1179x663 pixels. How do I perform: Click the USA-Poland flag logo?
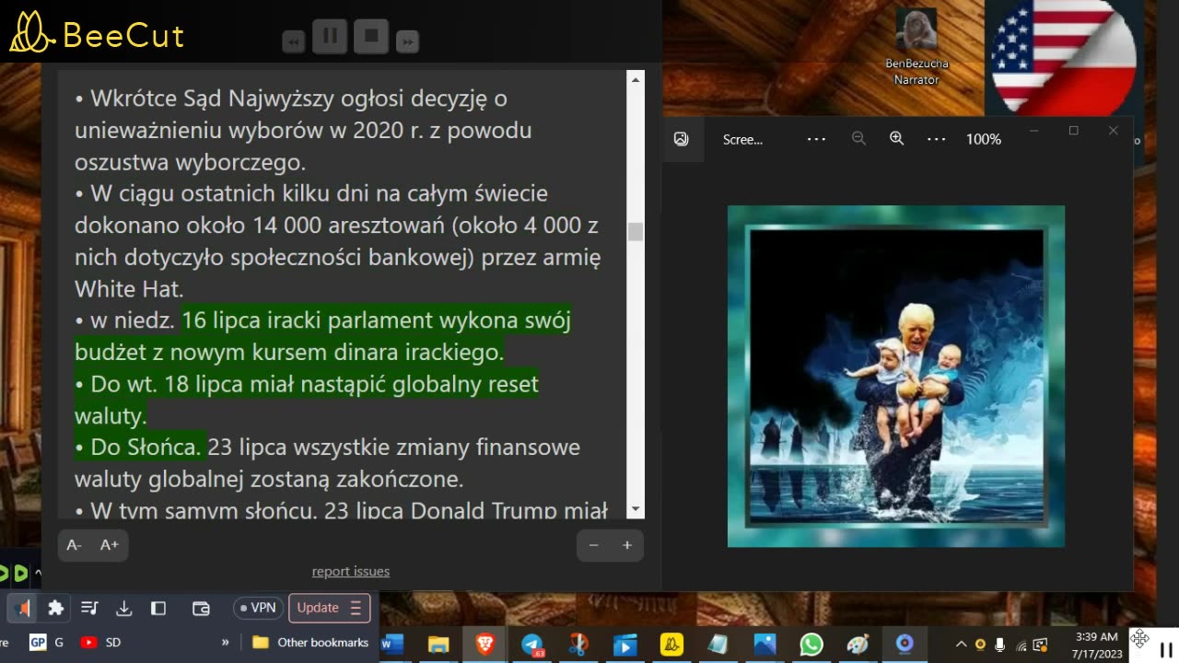[x=1064, y=56]
